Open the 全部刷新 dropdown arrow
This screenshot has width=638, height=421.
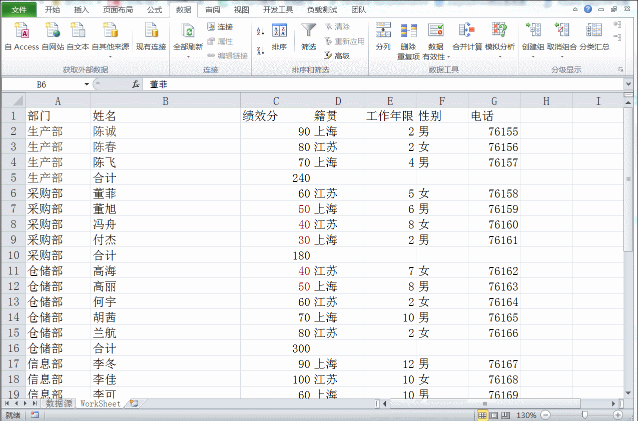(188, 56)
